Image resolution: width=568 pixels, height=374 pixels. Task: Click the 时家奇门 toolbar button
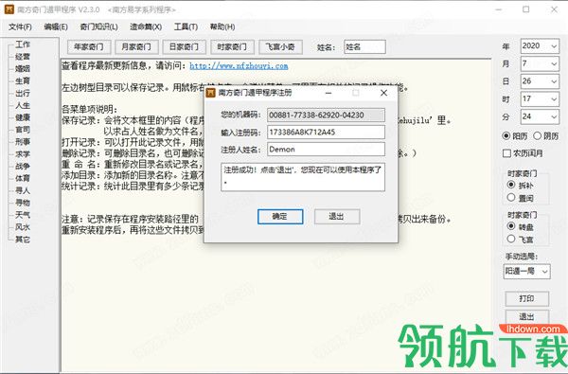coord(232,46)
